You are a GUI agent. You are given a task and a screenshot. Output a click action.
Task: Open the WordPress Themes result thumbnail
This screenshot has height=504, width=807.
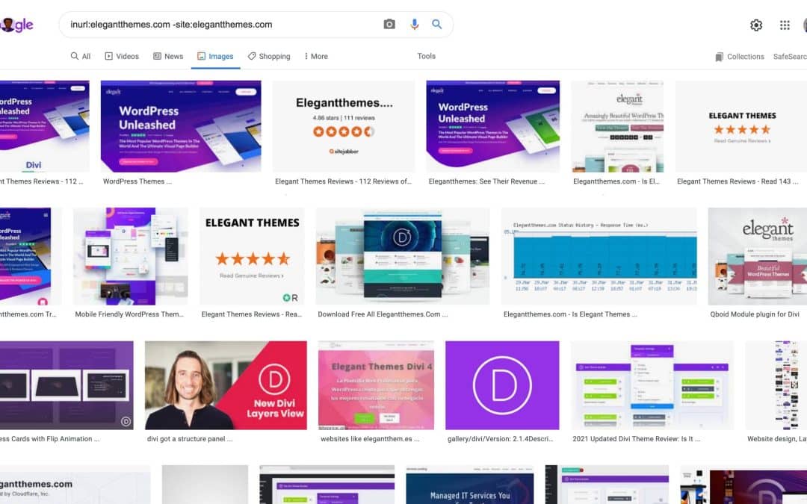(181, 126)
